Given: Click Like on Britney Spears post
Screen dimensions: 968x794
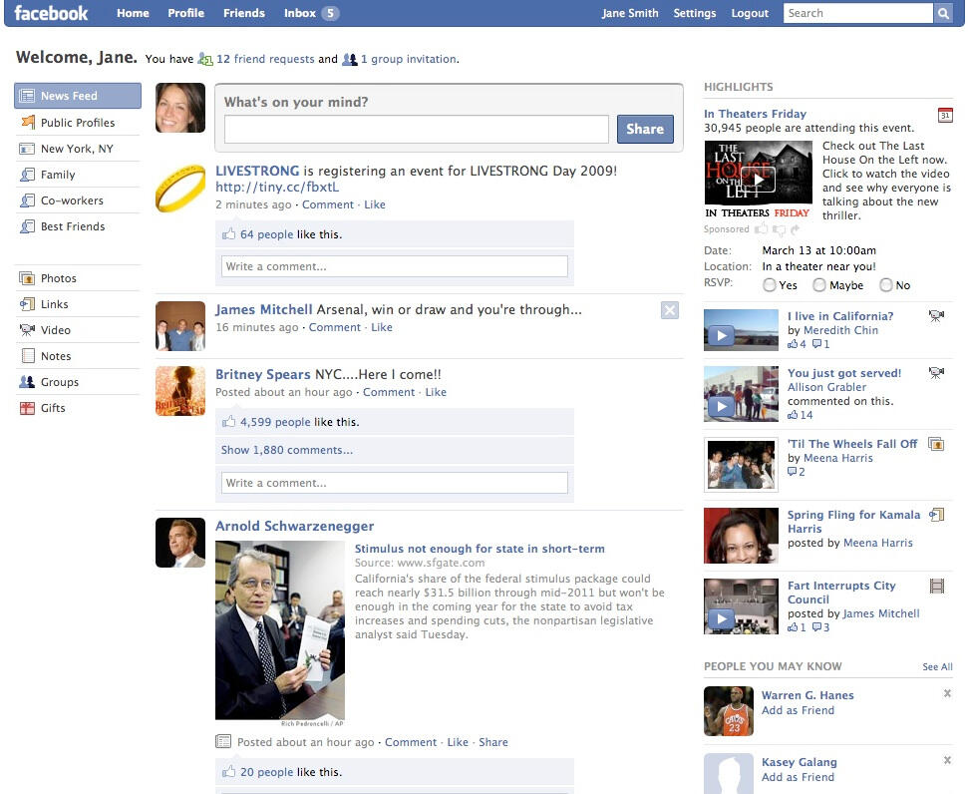Looking at the screenshot, I should coord(436,392).
